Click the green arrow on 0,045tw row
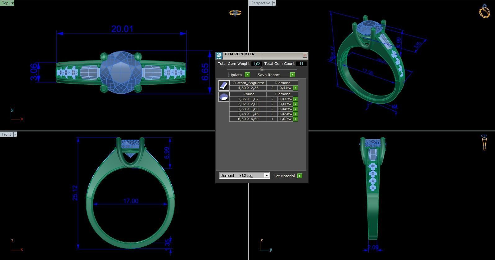Screen dimensions: 495x260 (x=295, y=109)
